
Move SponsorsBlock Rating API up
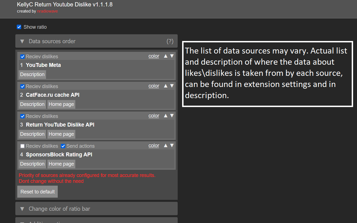[x=166, y=146]
